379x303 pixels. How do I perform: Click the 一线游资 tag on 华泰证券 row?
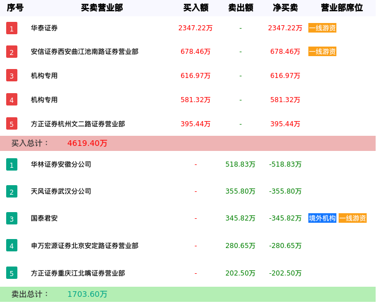[322, 28]
